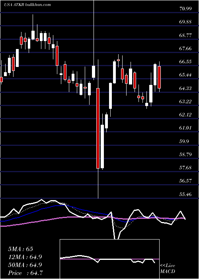Select the 67.66 price level label
The height and width of the screenshot is (279, 199).
[x=185, y=48]
